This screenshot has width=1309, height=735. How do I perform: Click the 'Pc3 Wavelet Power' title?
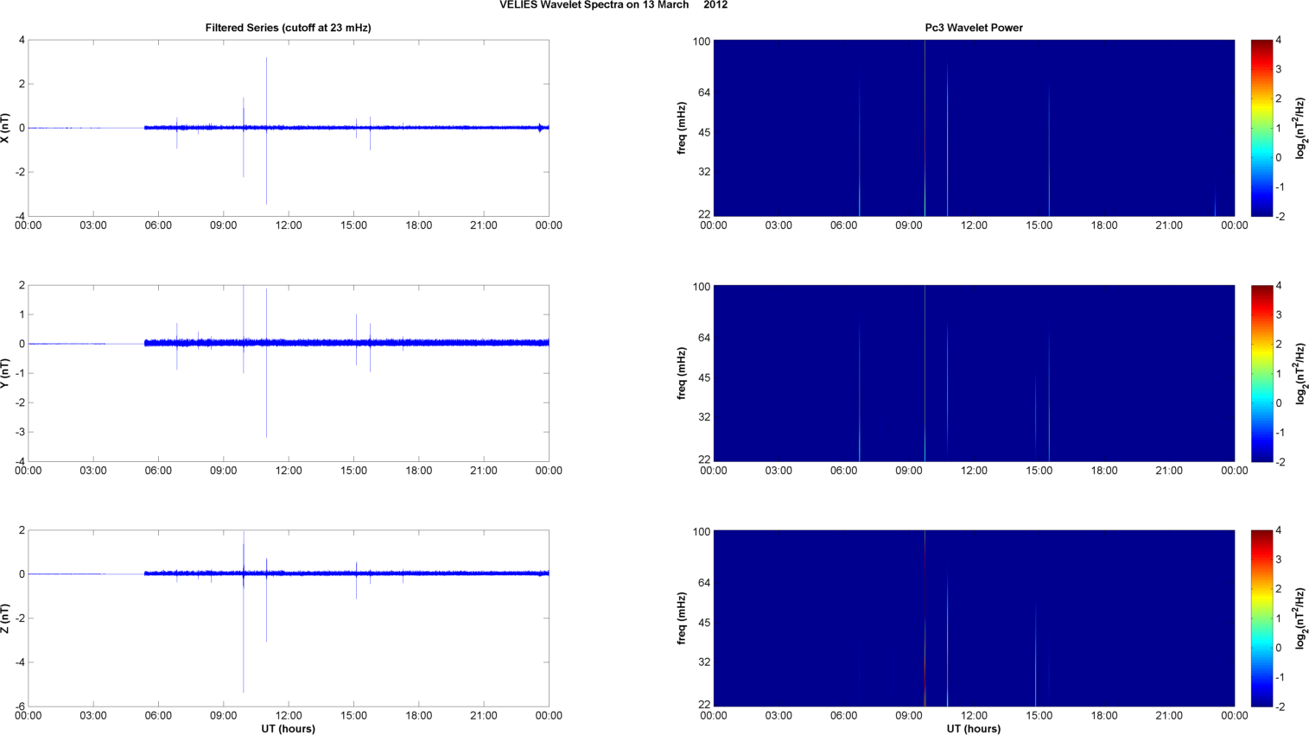click(x=974, y=28)
